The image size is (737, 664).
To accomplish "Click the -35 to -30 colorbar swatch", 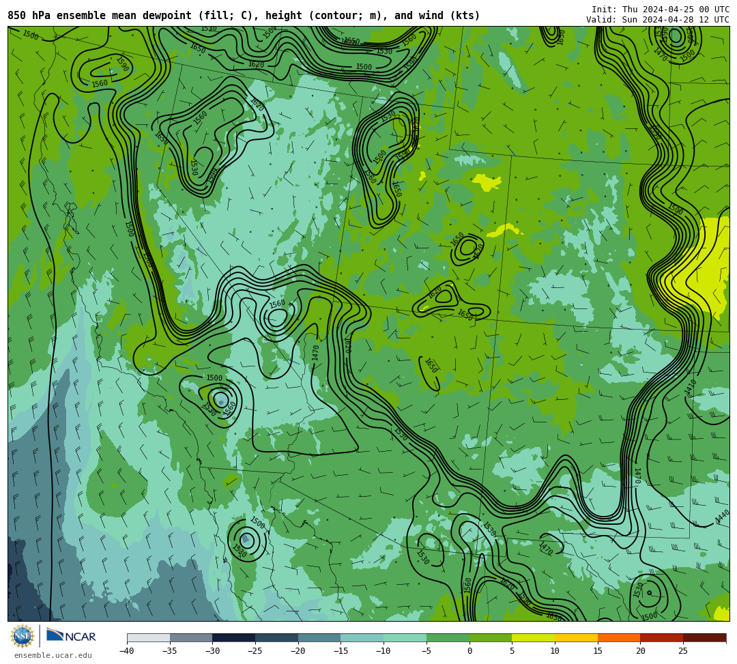I will click(191, 637).
